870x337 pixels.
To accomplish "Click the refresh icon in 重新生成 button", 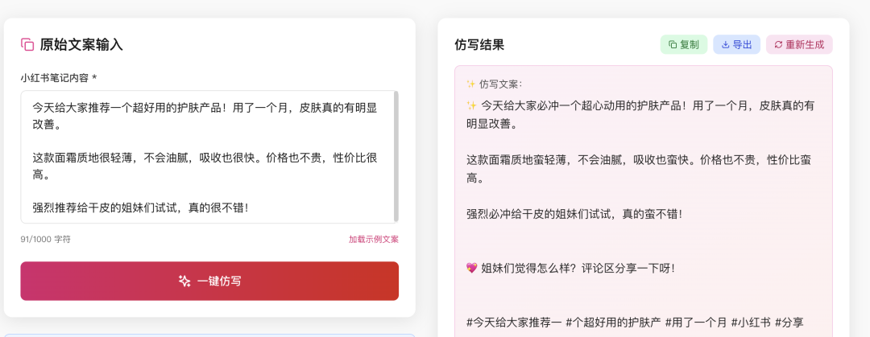I will [778, 45].
